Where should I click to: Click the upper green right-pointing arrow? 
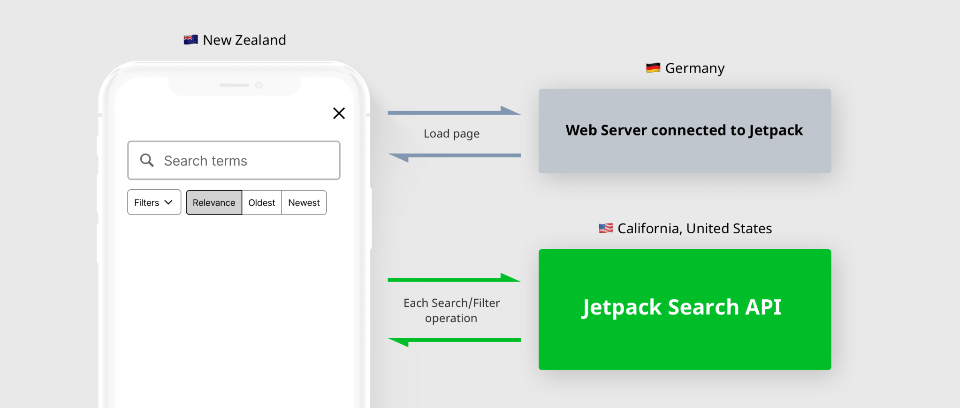point(454,279)
